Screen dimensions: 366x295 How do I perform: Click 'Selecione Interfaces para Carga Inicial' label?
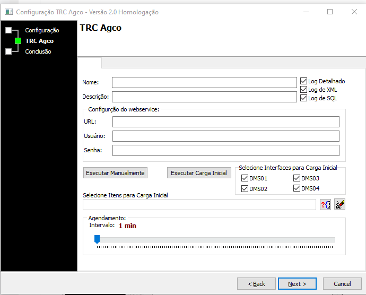288,168
